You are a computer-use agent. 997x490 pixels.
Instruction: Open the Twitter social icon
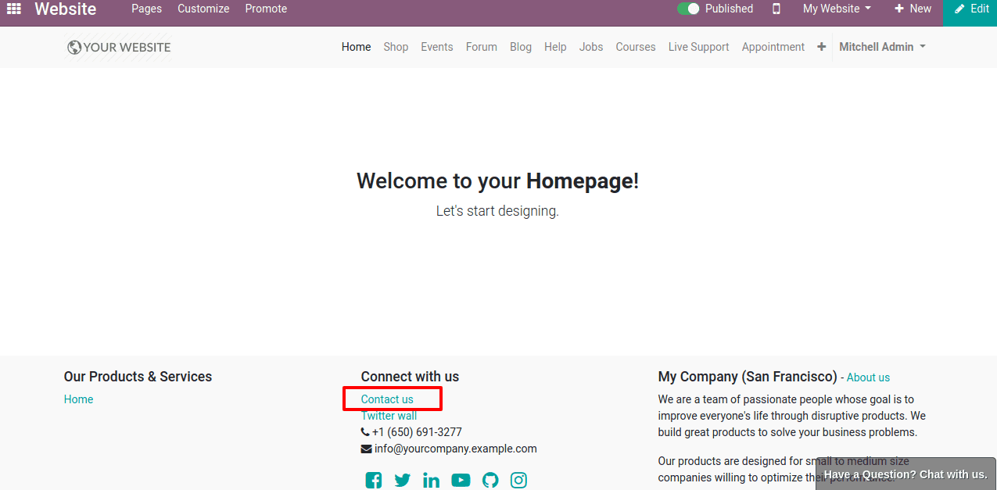tap(403, 480)
